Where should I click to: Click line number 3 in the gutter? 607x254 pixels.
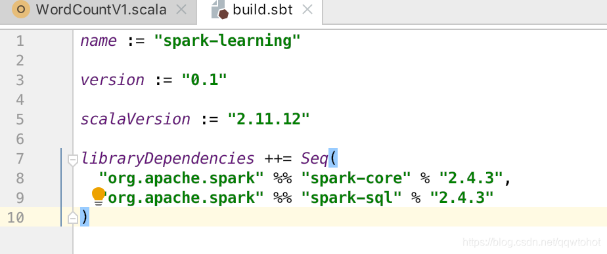(x=20, y=81)
